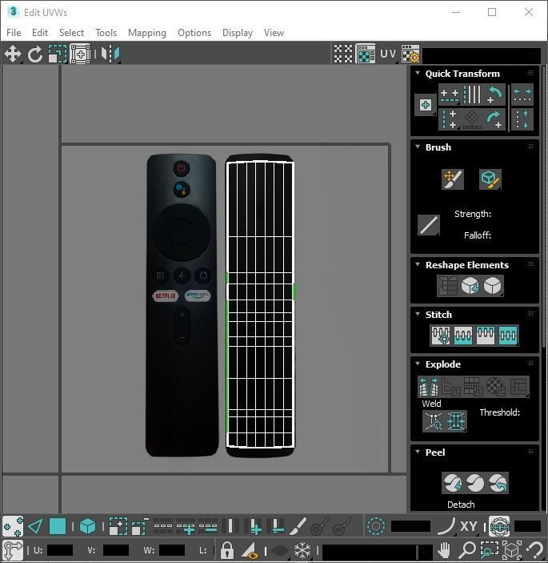Viewport: 548px width, 563px height.
Task: Click the Linear Align diamond icon
Action: pos(472,119)
